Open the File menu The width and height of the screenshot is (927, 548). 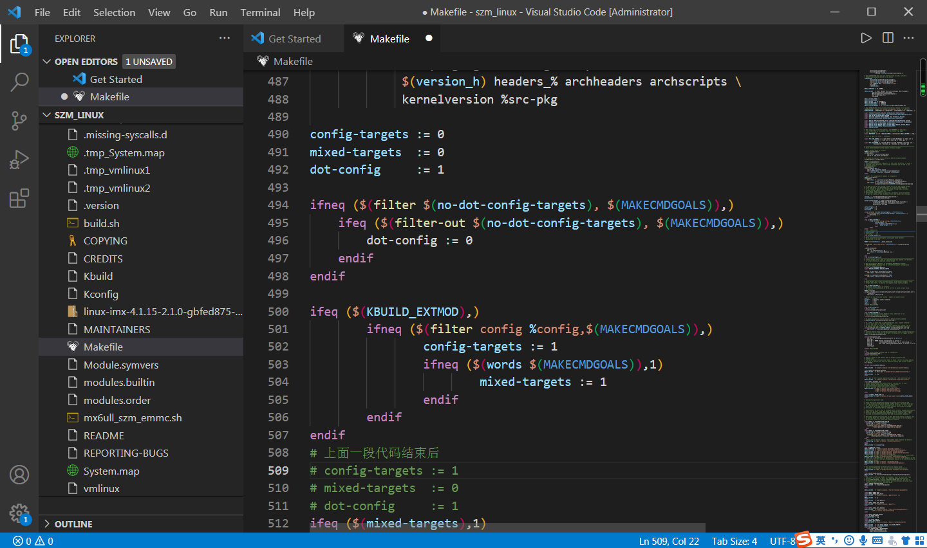tap(42, 12)
